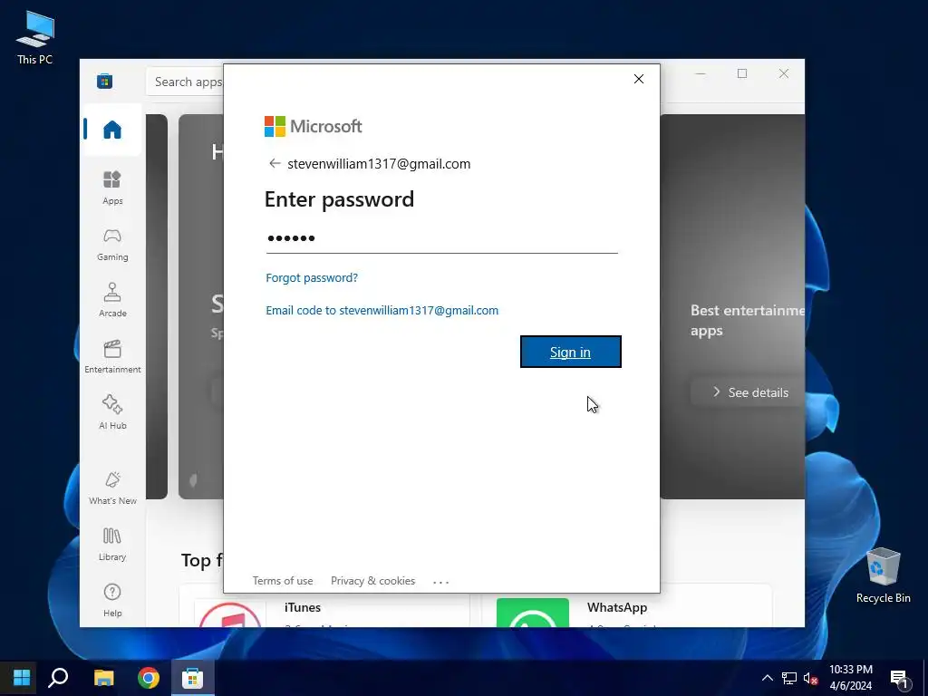Maximize the Microsoft Store window
Screen dimensions: 928x696
(742, 73)
